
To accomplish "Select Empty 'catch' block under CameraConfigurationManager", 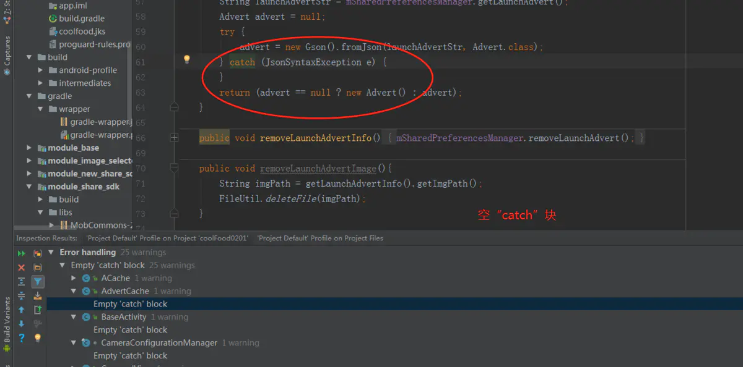I will coord(130,356).
